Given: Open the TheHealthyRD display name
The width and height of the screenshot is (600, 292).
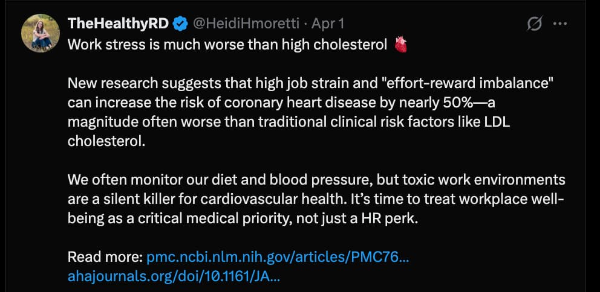Looking at the screenshot, I should pyautogui.click(x=119, y=24).
